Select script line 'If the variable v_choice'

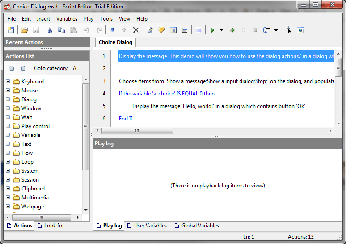click(167, 94)
